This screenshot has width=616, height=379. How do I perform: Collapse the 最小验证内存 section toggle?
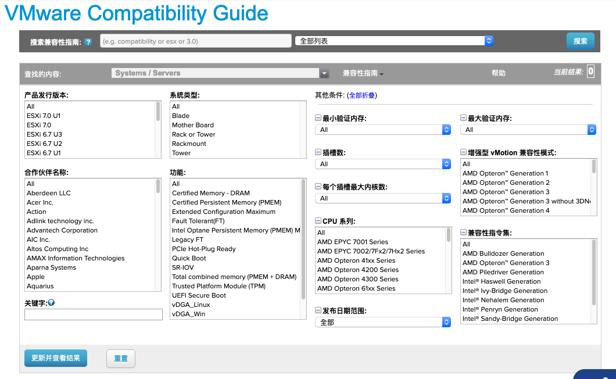point(318,118)
